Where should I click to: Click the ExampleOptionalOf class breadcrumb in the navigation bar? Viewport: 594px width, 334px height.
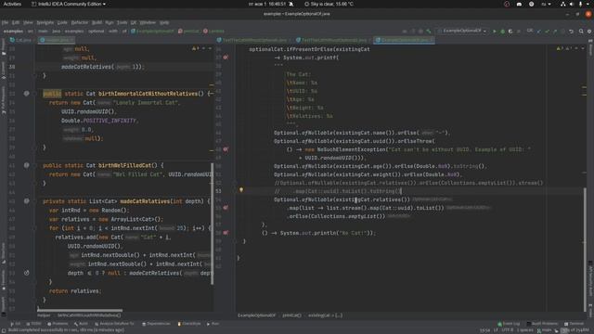[x=152, y=31]
